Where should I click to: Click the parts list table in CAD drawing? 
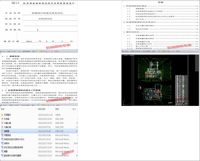click(182, 90)
